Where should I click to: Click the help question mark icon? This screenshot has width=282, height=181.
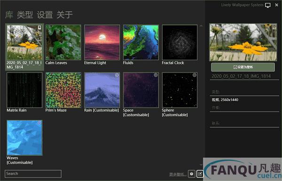[x=192, y=174]
